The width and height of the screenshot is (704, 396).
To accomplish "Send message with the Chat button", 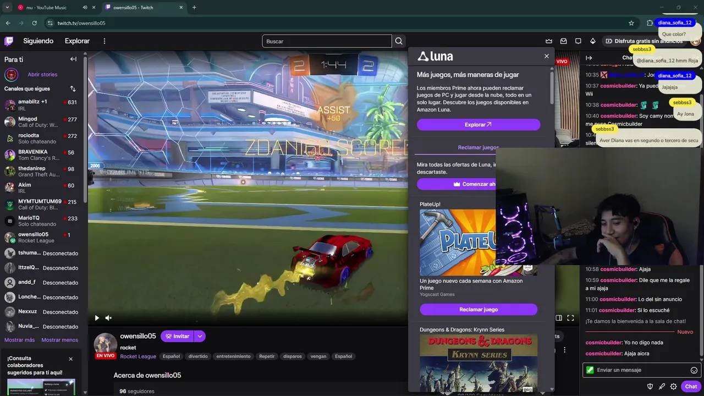I will 691,387.
